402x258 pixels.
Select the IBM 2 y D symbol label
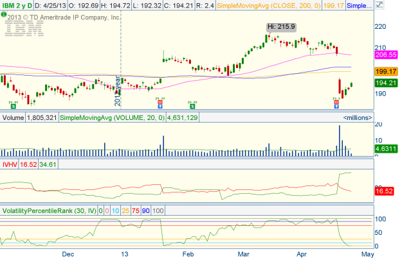coord(17,5)
